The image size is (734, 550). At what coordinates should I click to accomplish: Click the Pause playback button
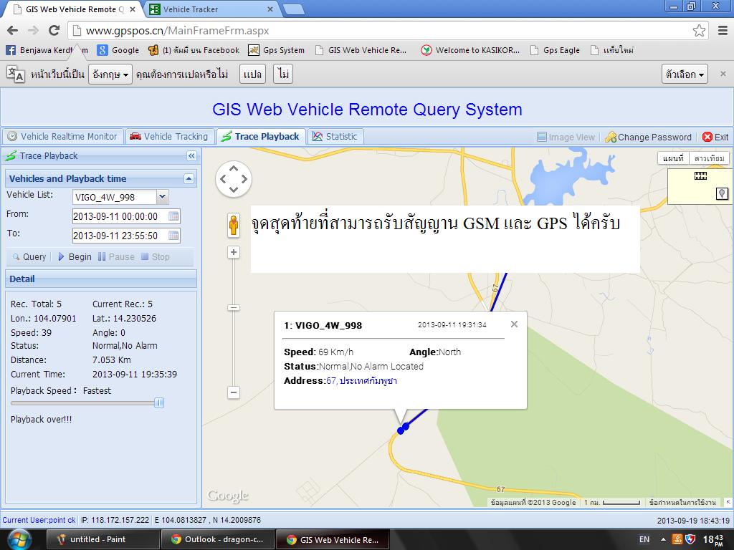116,257
